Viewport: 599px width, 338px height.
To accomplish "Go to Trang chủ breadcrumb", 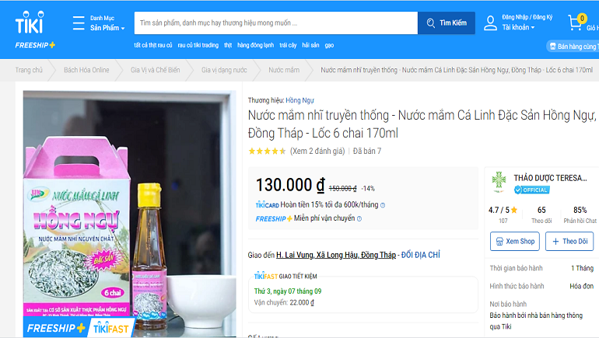I will 29,70.
